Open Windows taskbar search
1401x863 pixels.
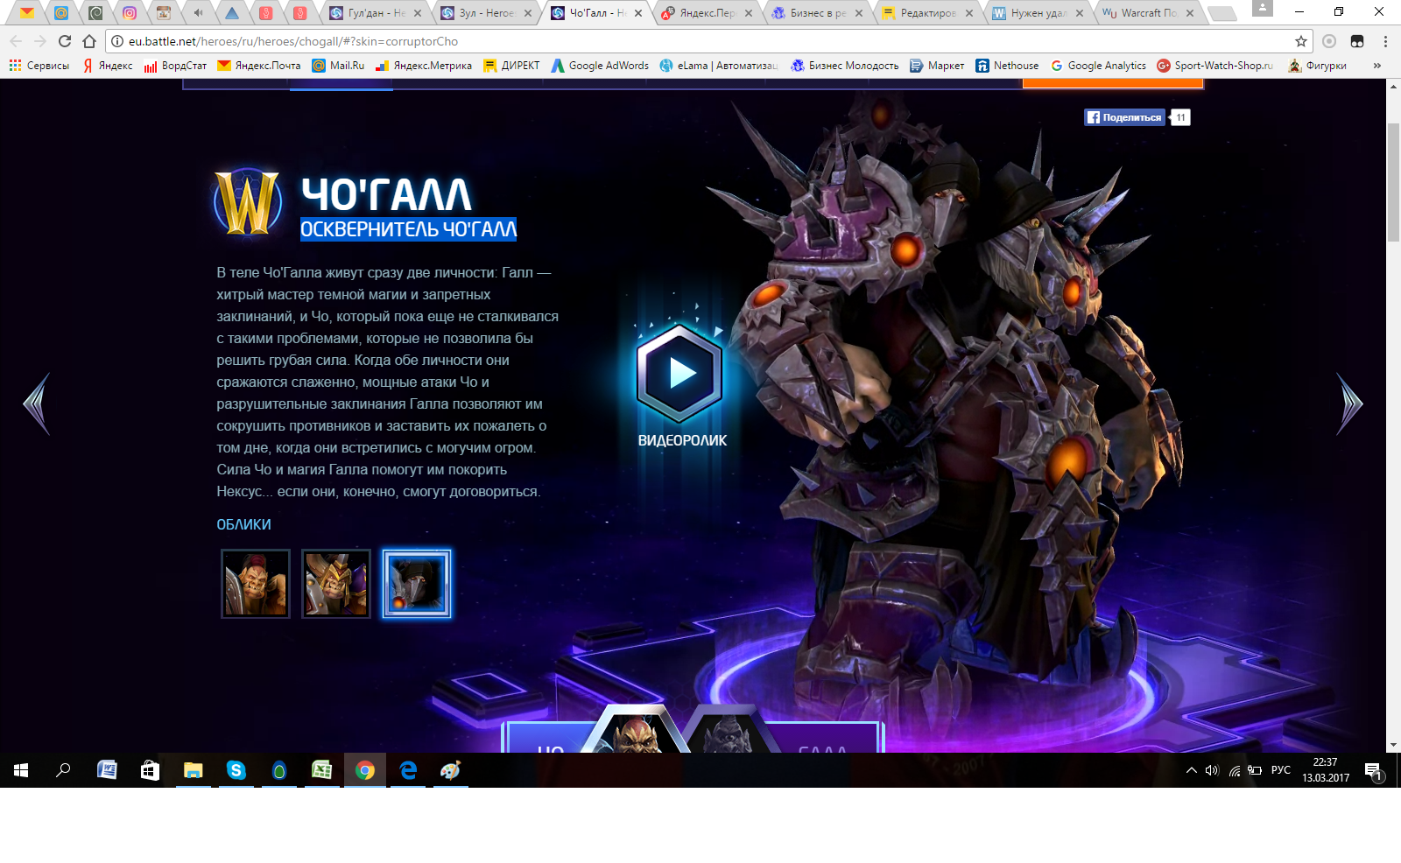[63, 770]
